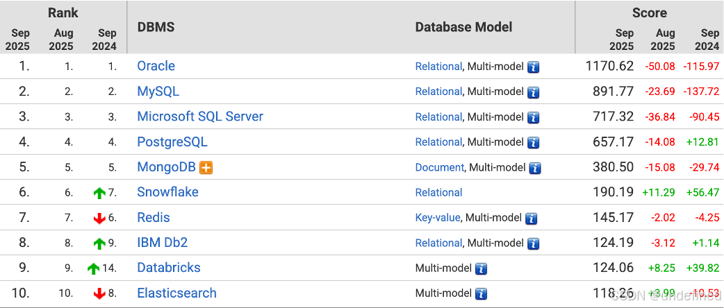Image resolution: width=724 pixels, height=308 pixels.
Task: Click the Relational link in Snowflake's row
Action: pyautogui.click(x=438, y=193)
